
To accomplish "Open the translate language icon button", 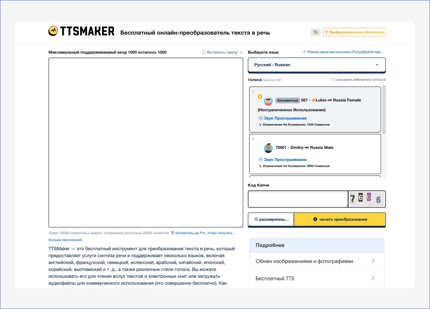I will point(316,32).
